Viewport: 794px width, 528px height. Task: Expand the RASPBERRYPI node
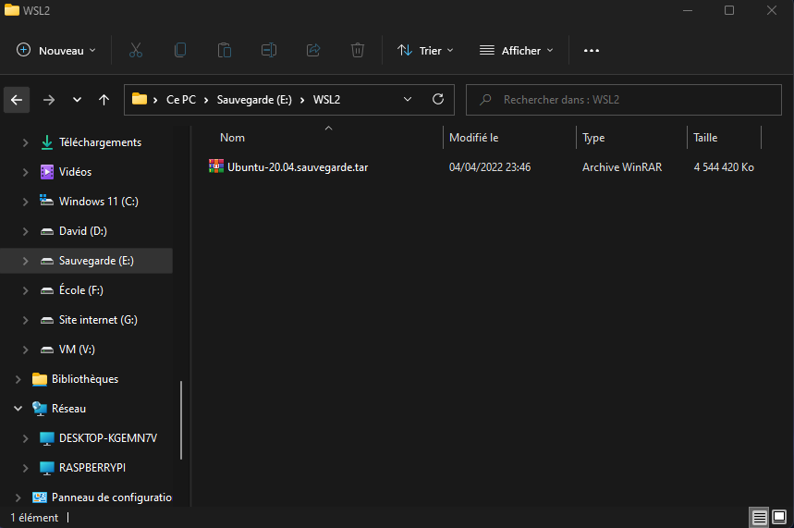[x=25, y=468]
